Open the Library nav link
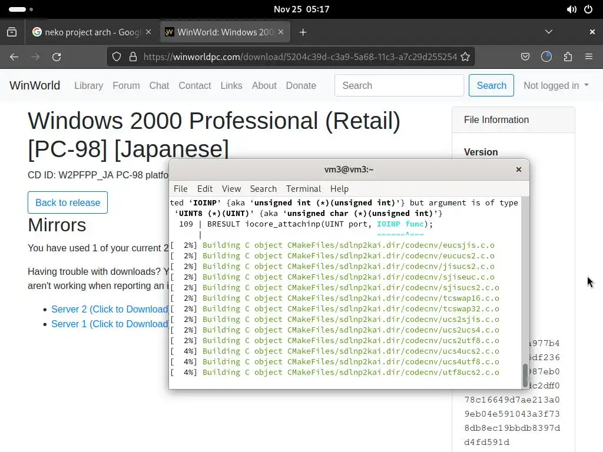 click(x=89, y=85)
